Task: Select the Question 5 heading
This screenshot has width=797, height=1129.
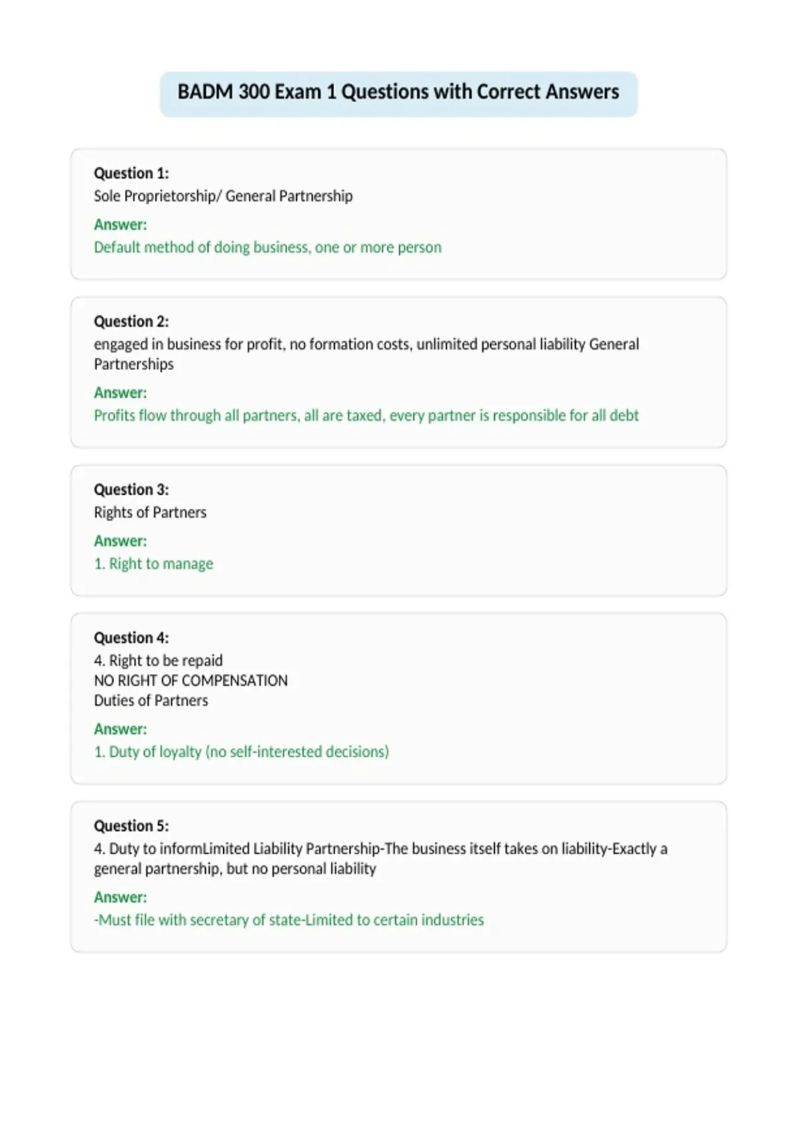Action: (131, 825)
